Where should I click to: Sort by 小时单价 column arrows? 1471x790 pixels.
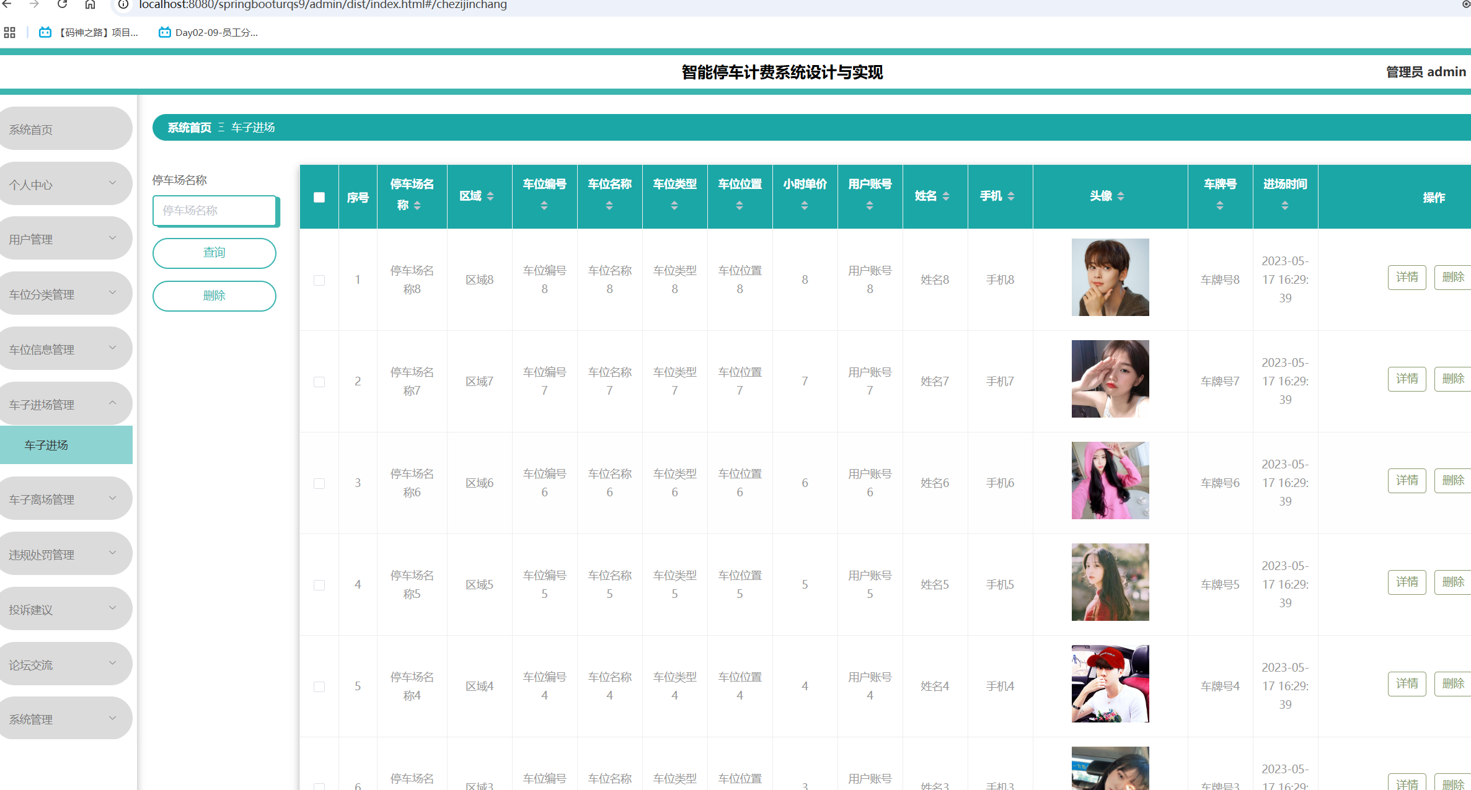[x=805, y=206]
